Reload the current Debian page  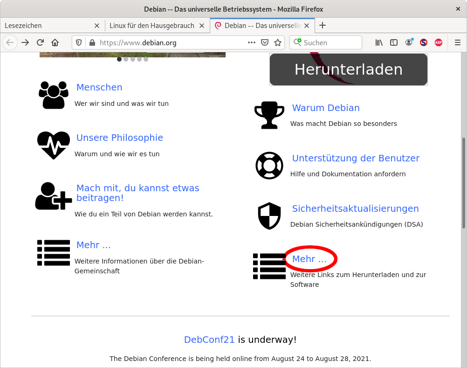click(x=40, y=42)
